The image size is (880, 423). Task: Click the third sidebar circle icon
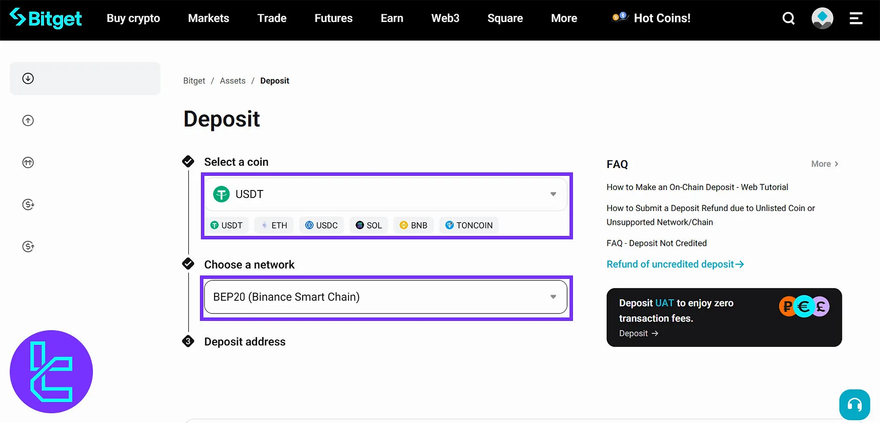(28, 163)
